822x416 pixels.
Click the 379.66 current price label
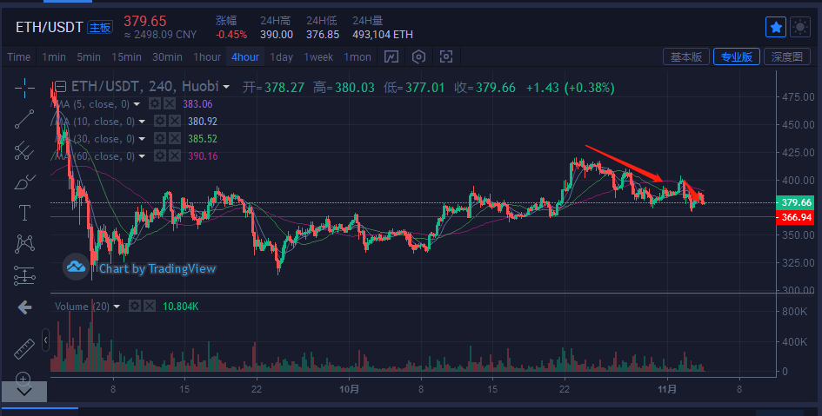pyautogui.click(x=795, y=202)
